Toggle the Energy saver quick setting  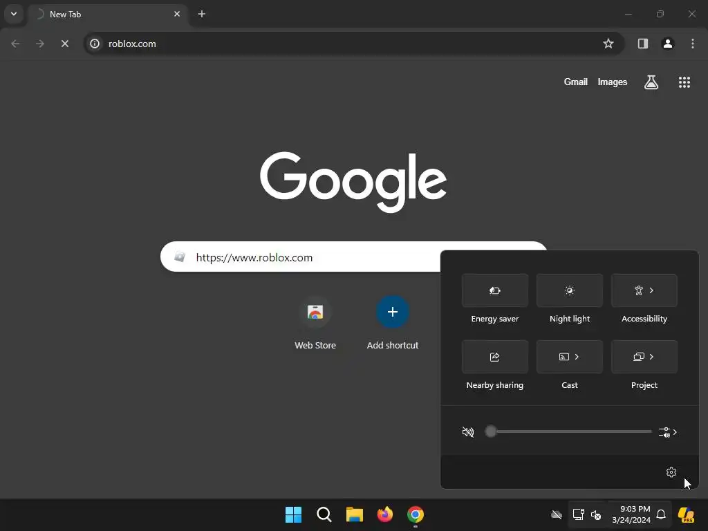coord(495,290)
